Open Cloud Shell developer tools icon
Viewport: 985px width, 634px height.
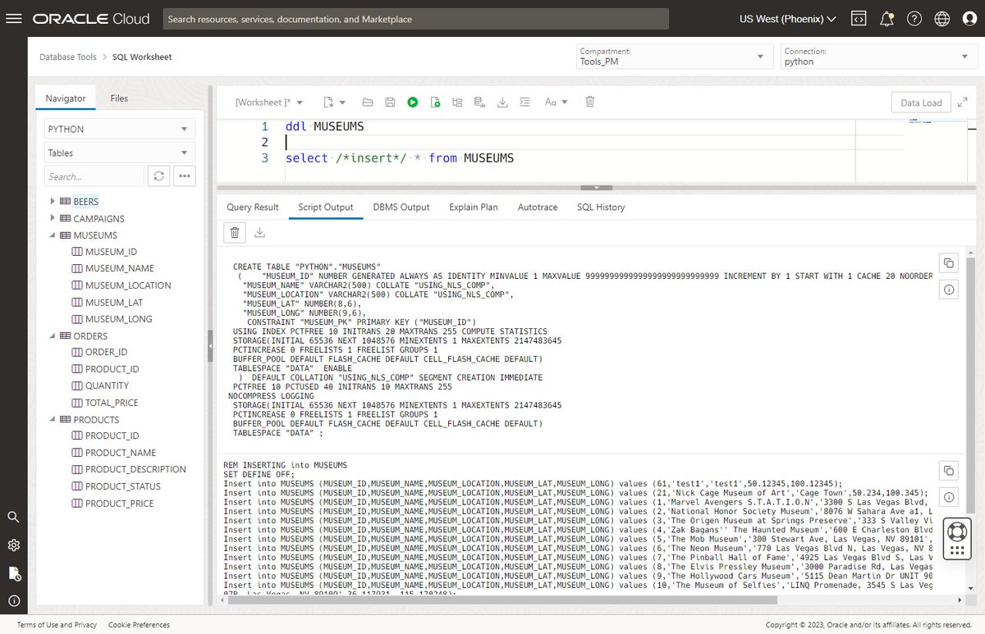point(859,18)
